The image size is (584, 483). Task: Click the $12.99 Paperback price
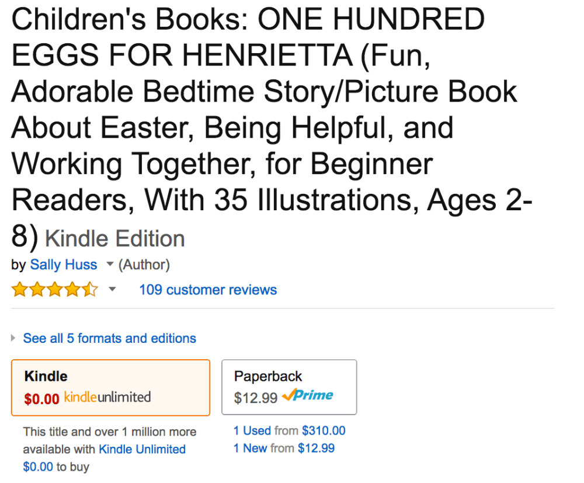coord(256,398)
